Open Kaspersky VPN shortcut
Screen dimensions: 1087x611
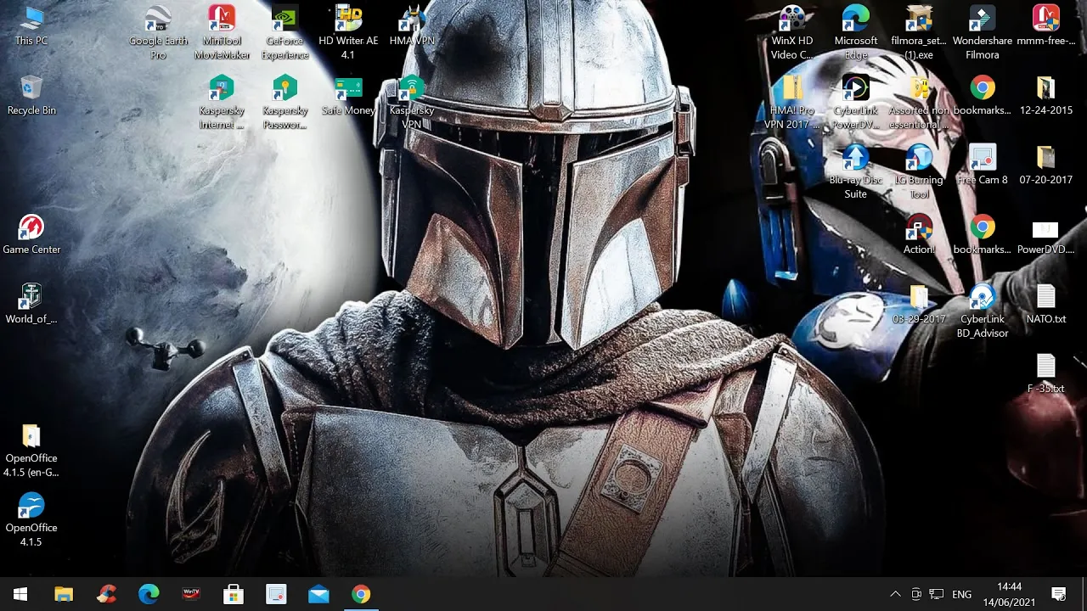tap(412, 102)
